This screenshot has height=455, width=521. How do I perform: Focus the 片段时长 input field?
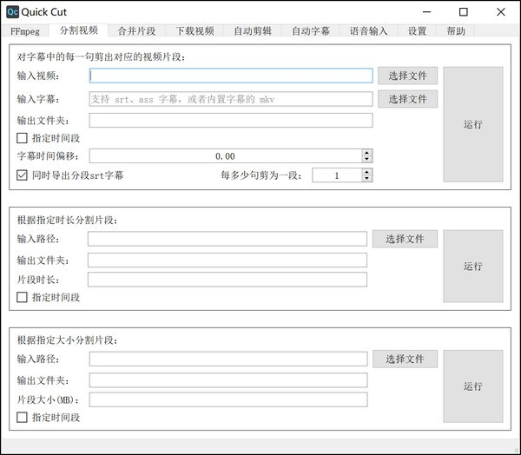coord(227,280)
